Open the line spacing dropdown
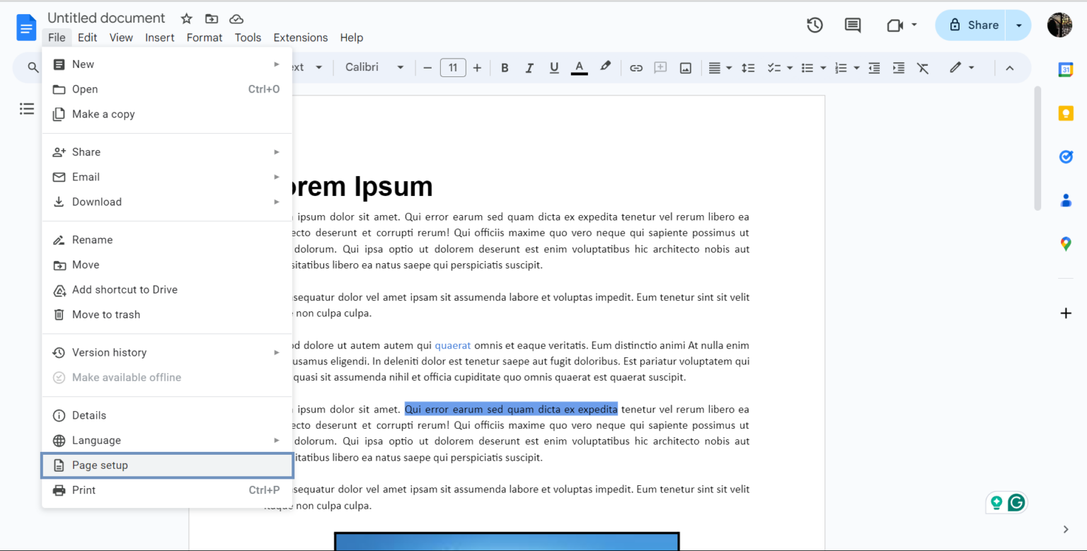1087x551 pixels. [748, 67]
